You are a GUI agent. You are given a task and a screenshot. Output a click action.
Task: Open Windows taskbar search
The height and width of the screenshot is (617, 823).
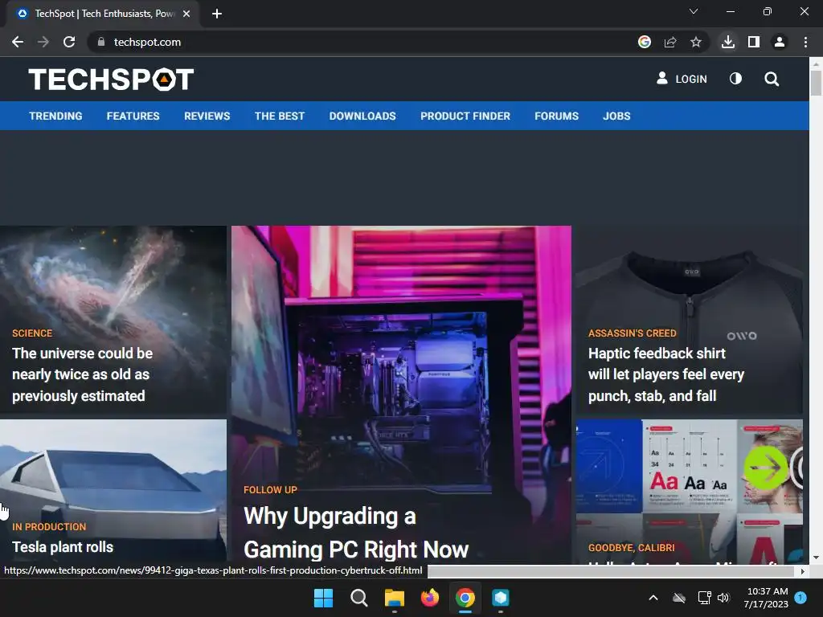(359, 598)
